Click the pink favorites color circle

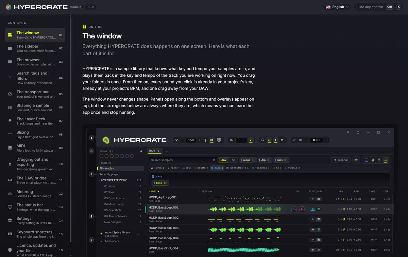[132, 156]
